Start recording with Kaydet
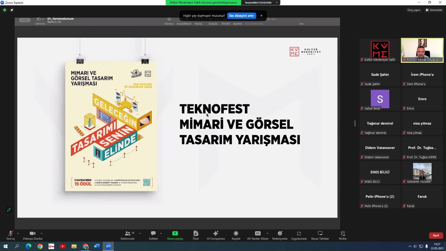The width and height of the screenshot is (446, 251). pyautogui.click(x=236, y=235)
